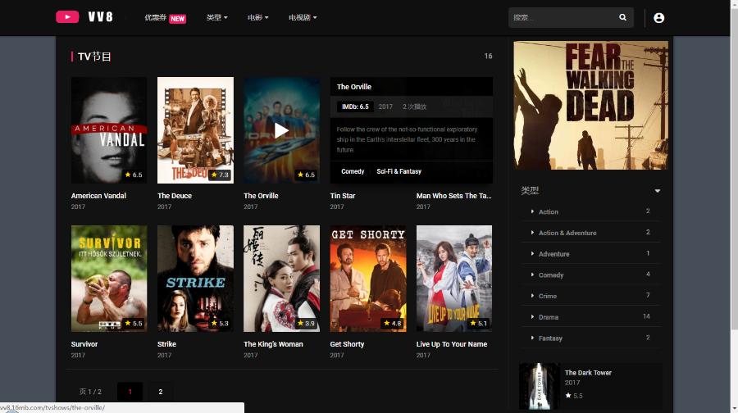Click Strike title link
Screen dimensions: 738x413
pyautogui.click(x=166, y=344)
